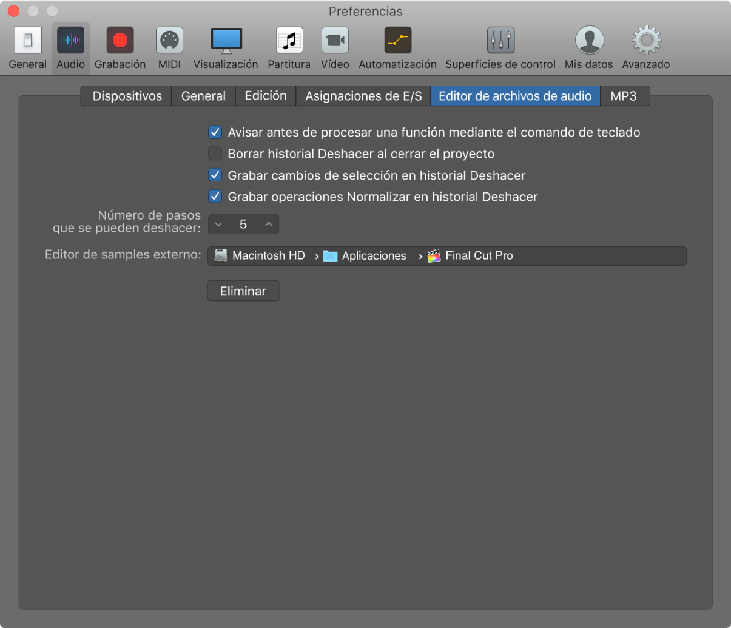The image size is (731, 628).
Task: Click the Eliminar button
Action: (x=243, y=291)
